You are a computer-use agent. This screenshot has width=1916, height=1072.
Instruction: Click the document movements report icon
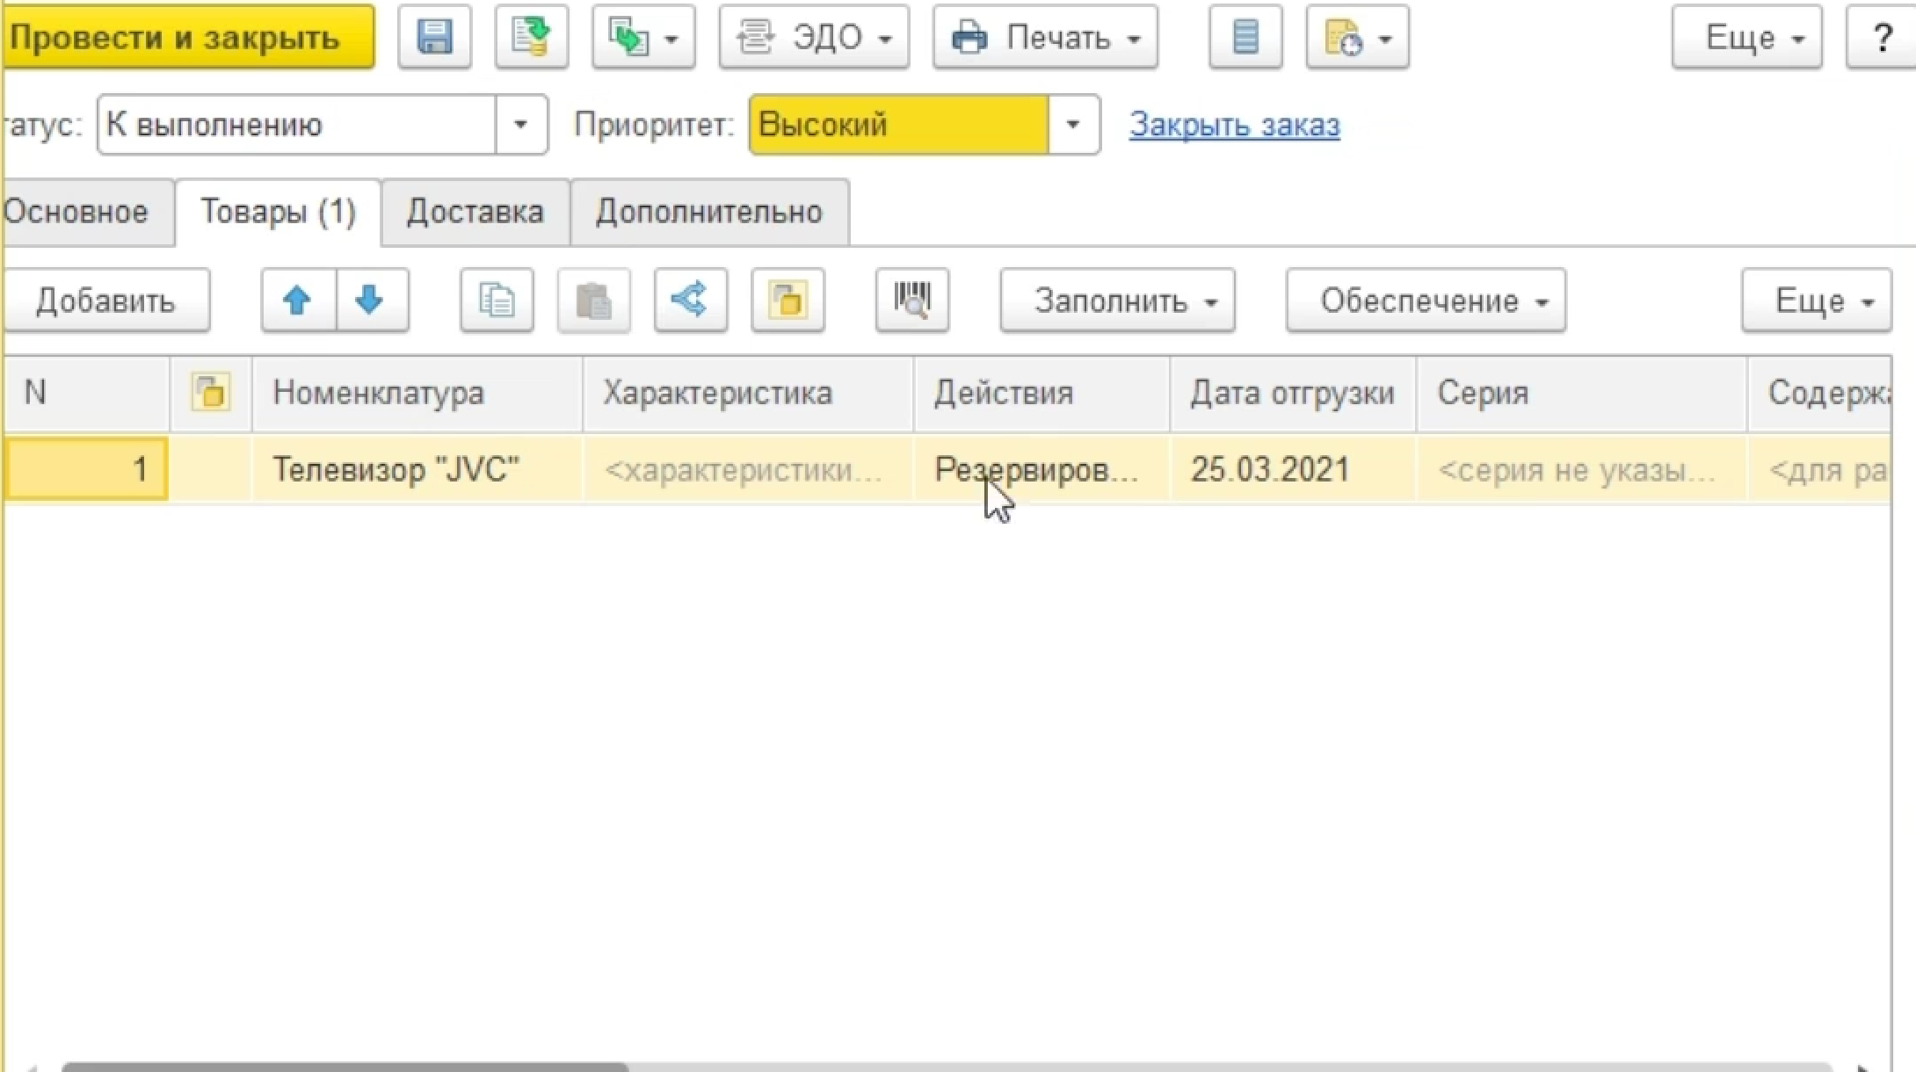pos(1245,37)
